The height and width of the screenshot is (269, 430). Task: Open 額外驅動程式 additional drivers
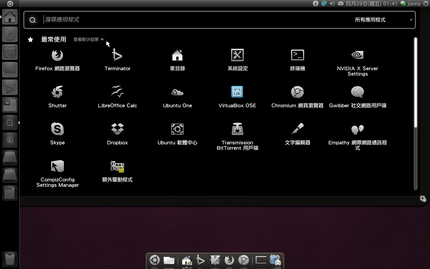[x=117, y=172]
